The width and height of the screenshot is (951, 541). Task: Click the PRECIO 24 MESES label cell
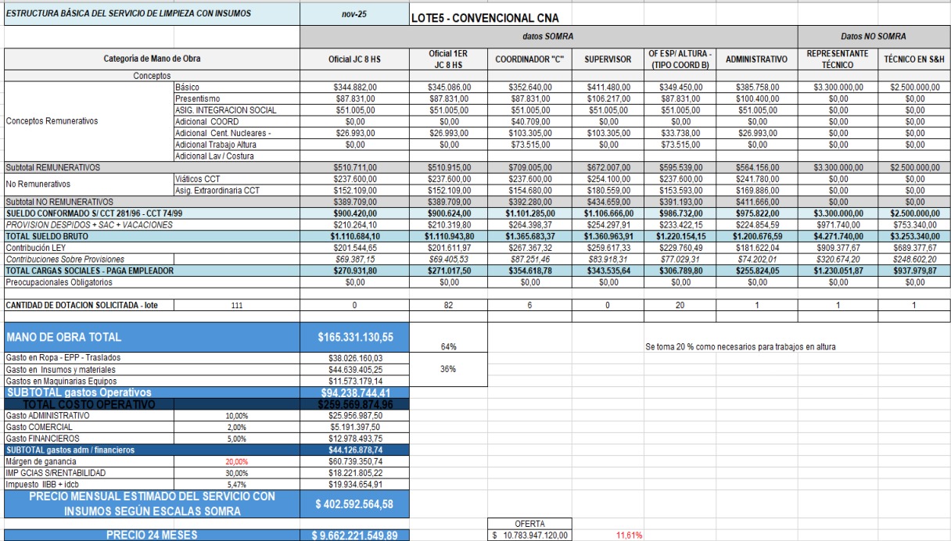tap(153, 536)
